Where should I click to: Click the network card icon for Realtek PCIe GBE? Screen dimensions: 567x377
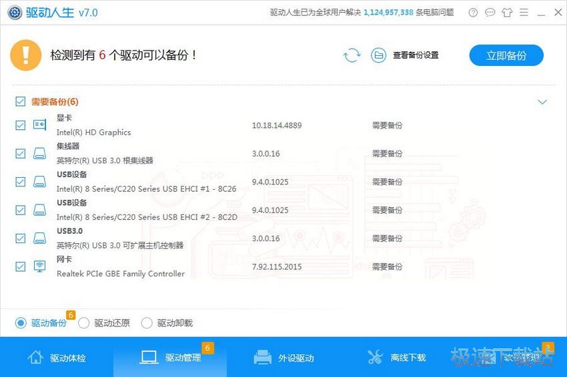(x=39, y=266)
